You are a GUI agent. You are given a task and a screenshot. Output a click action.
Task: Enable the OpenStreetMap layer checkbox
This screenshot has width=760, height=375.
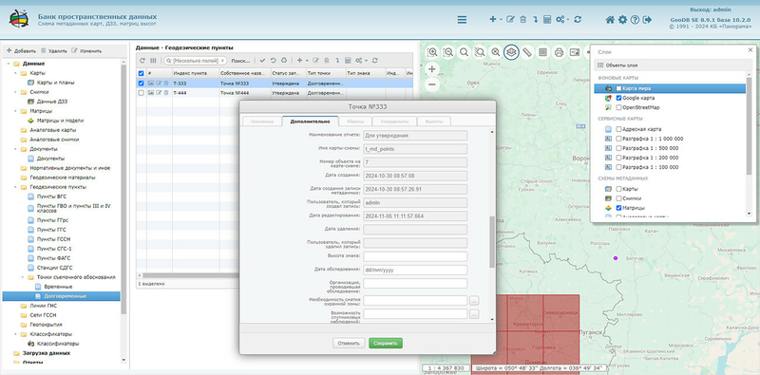619,107
